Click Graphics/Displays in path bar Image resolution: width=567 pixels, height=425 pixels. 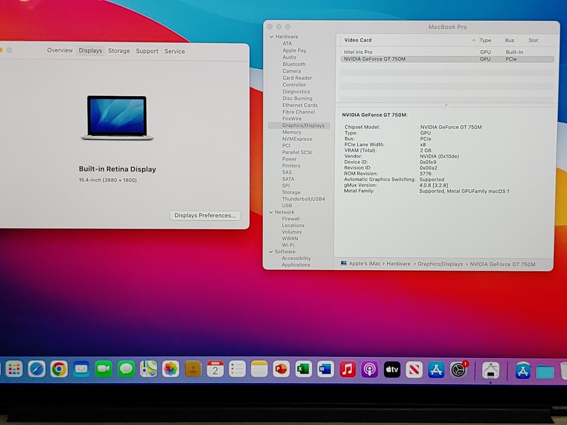pyautogui.click(x=440, y=264)
